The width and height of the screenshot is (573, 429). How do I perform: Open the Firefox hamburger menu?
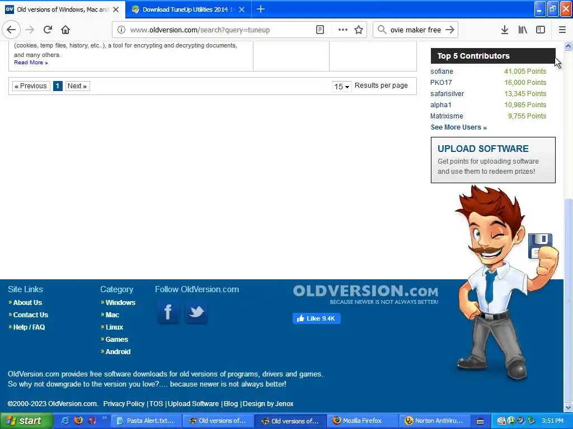tap(562, 30)
